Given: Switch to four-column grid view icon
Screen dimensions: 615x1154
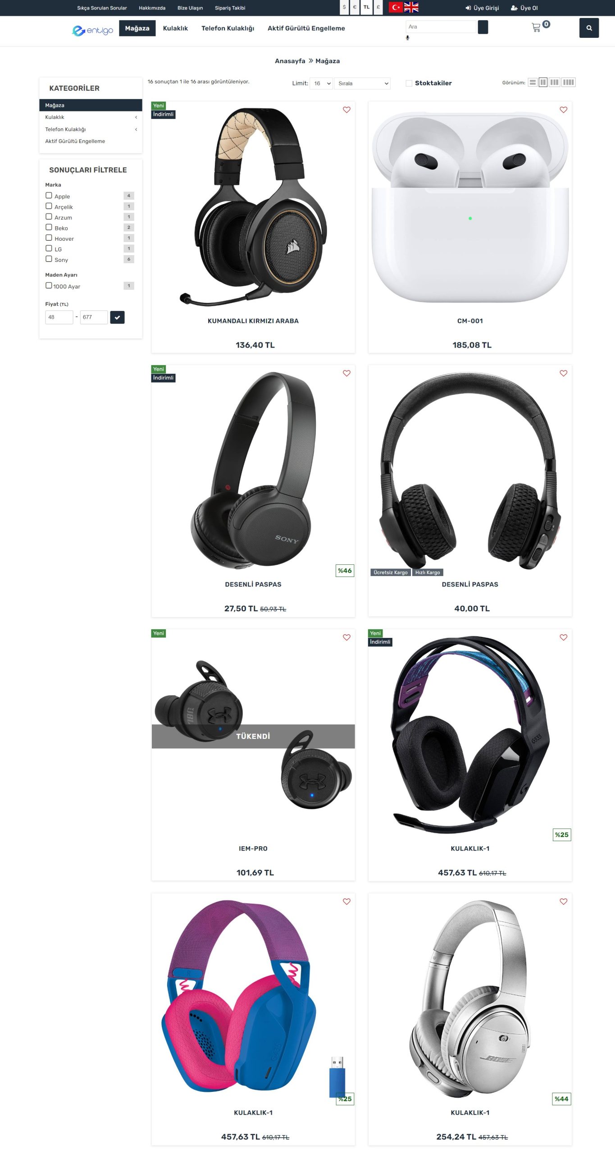Looking at the screenshot, I should click(x=569, y=82).
